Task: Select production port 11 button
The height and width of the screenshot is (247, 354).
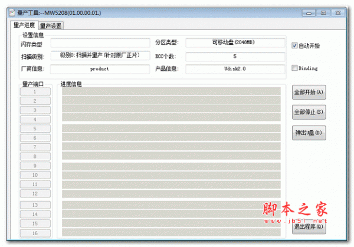Action: coord(35,185)
